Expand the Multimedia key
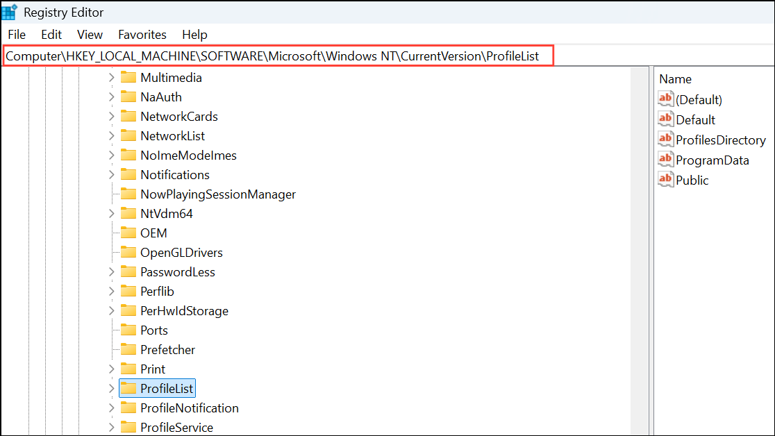 [112, 78]
